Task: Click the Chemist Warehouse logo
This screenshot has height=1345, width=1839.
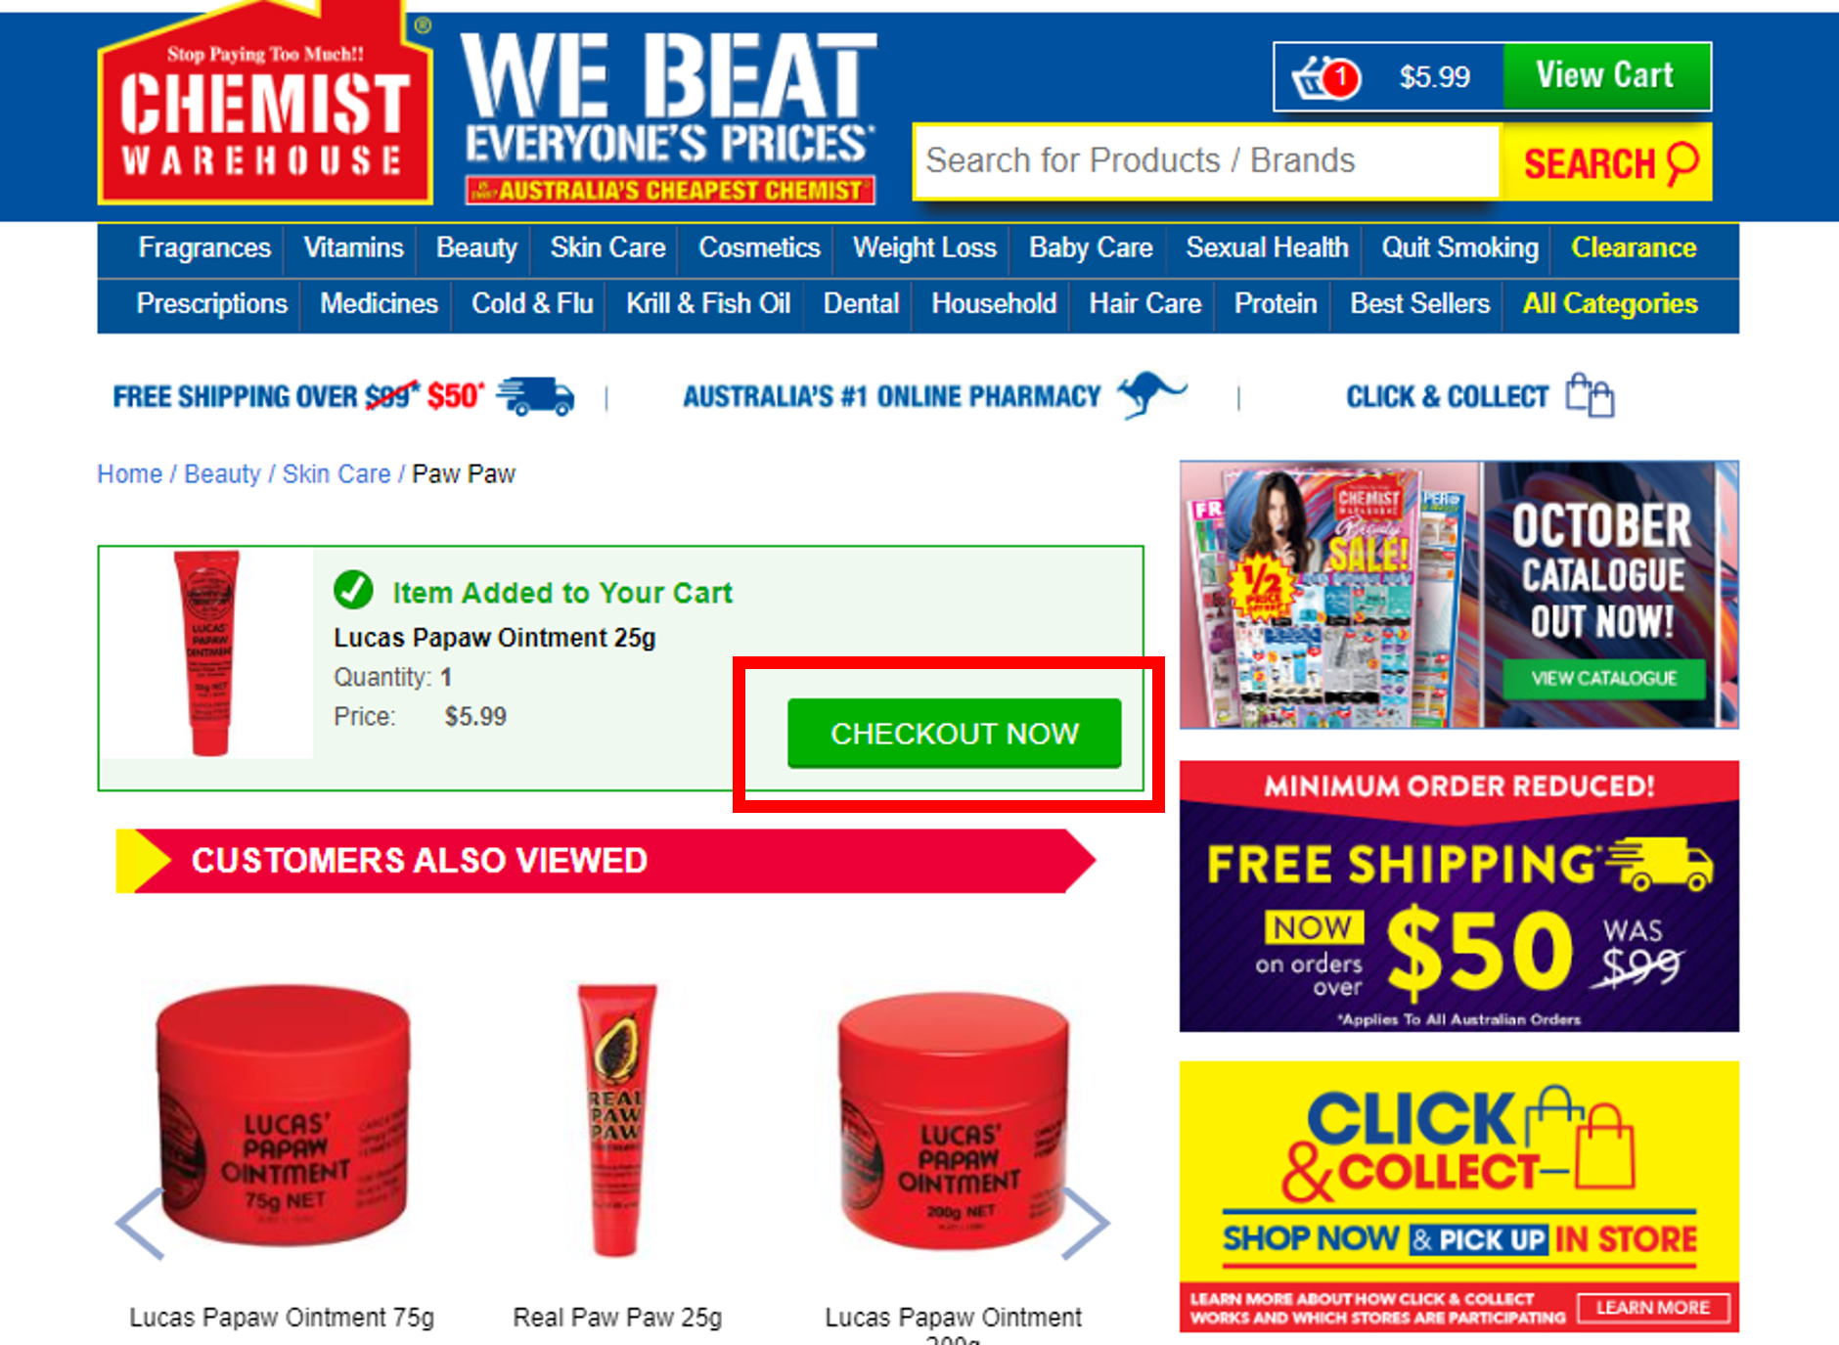Action: click(265, 105)
